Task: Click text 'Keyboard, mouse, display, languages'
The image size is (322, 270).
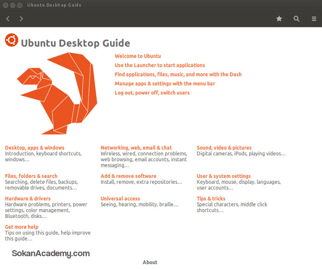Action: pyautogui.click(x=239, y=182)
